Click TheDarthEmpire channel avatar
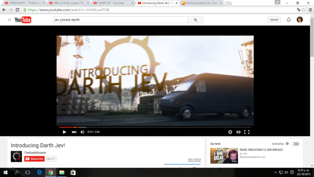Image resolution: width=314 pixels, height=177 pixels. pyautogui.click(x=16, y=156)
